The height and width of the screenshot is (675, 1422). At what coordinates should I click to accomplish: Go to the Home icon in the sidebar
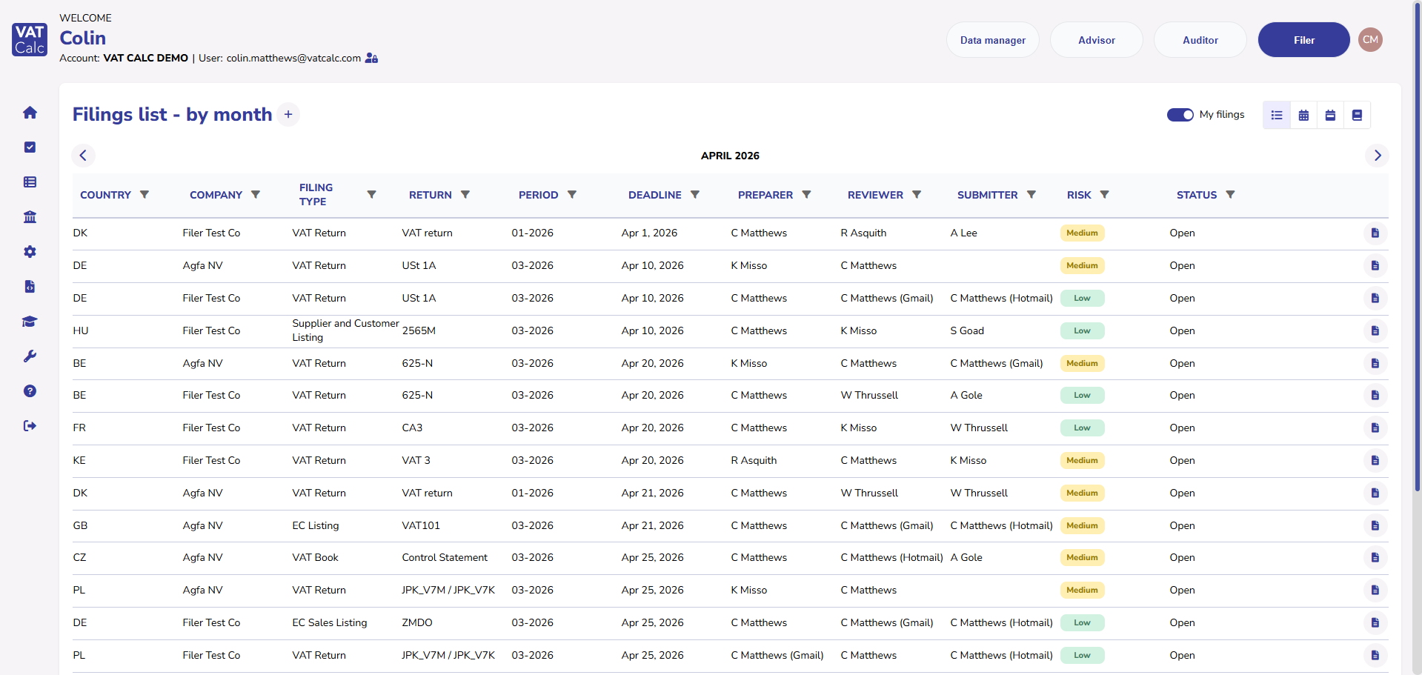click(30, 113)
